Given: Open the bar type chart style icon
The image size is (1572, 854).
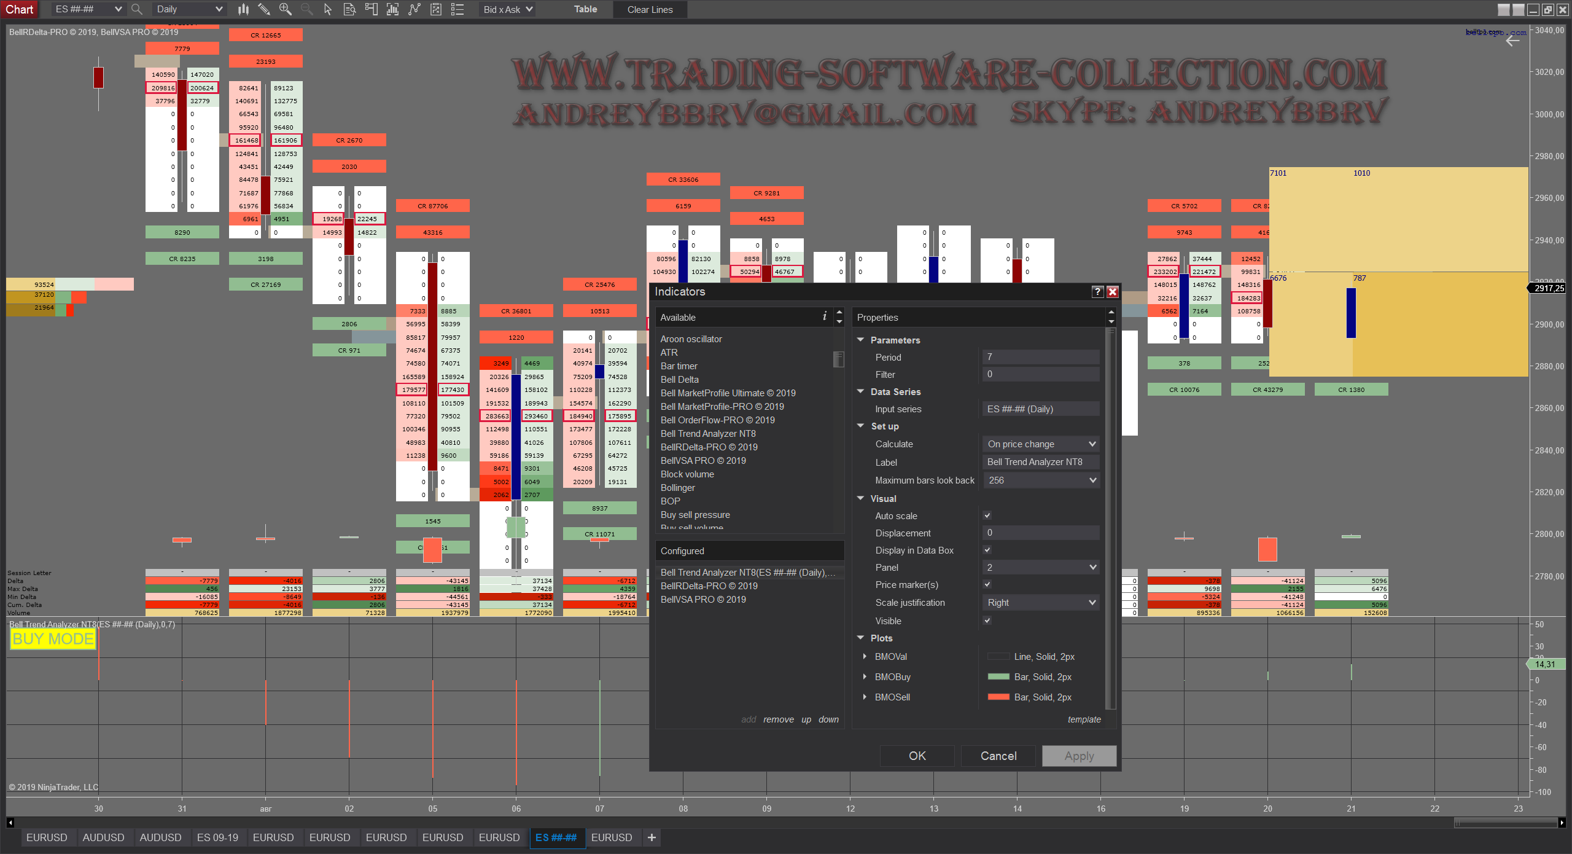Looking at the screenshot, I should [243, 9].
